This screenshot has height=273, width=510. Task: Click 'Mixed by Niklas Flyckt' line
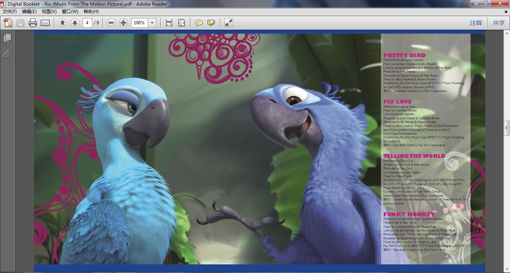(x=397, y=176)
